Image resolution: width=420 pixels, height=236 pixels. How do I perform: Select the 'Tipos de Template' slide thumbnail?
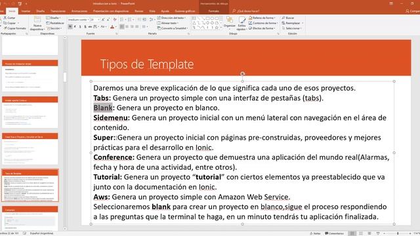click(30, 186)
